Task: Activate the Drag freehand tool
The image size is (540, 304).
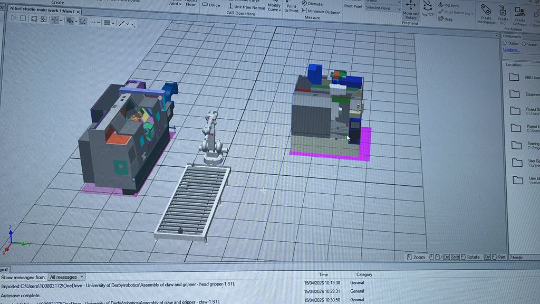Action: point(445,20)
